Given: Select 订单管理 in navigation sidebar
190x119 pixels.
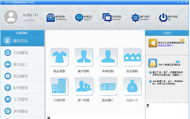Looking at the screenshot, I should 22,53.
